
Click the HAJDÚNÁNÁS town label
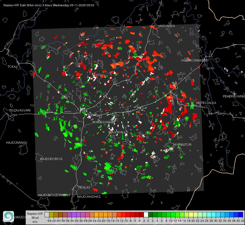(17, 143)
